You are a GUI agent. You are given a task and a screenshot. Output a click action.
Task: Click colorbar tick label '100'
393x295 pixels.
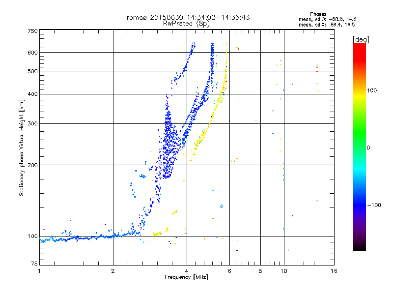tap(372, 90)
